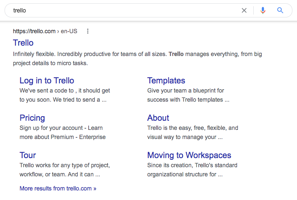Click the blueprint description under Templates
The image size is (297, 200).
coord(188,95)
